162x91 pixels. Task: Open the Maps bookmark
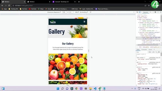(x=41, y=9)
